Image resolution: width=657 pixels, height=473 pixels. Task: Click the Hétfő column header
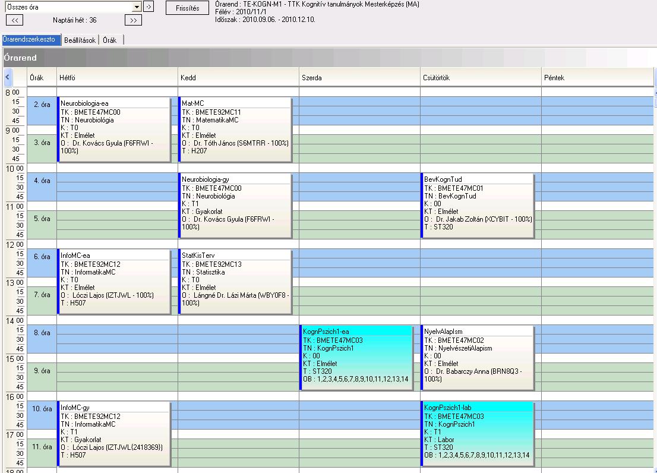[x=117, y=77]
